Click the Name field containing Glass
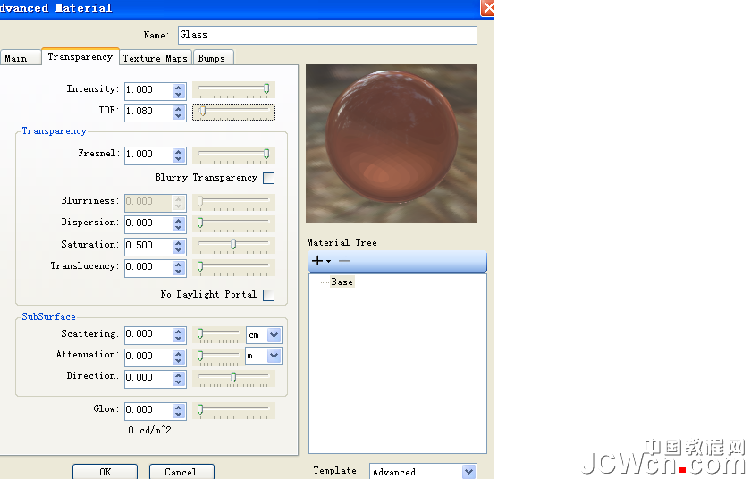 tap(327, 35)
